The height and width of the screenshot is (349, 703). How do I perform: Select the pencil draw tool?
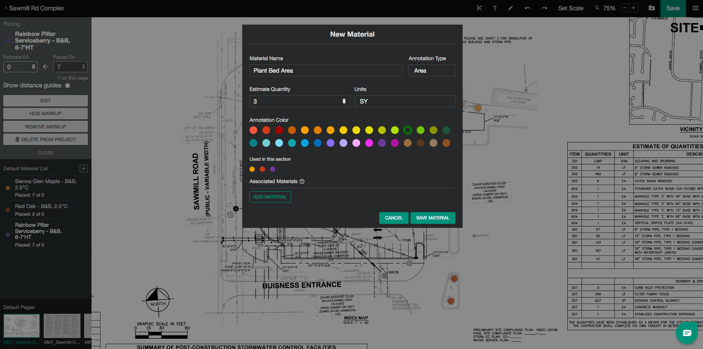[x=510, y=8]
